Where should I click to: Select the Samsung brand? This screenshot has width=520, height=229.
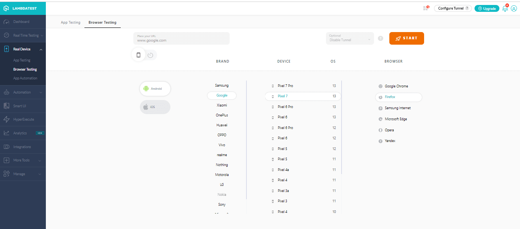pyautogui.click(x=222, y=85)
